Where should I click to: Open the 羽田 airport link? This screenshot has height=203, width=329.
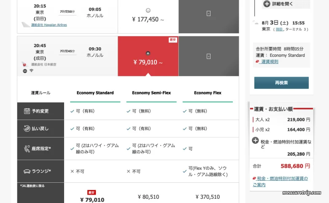point(279,29)
